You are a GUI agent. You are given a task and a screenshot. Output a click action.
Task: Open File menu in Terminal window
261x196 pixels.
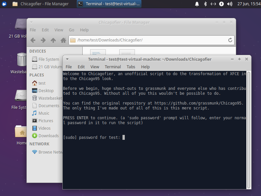[69, 67]
